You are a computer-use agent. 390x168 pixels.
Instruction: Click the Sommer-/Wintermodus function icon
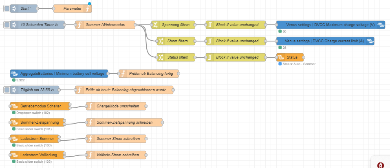pyautogui.click(x=79, y=25)
